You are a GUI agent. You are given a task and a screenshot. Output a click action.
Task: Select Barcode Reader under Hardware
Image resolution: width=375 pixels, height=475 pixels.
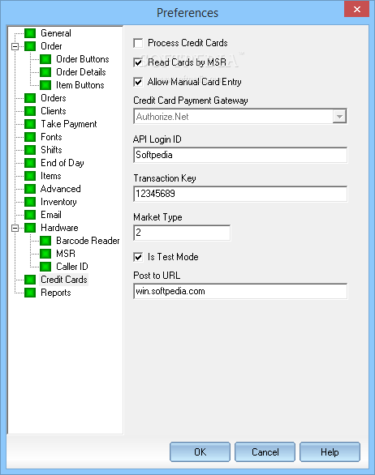88,241
